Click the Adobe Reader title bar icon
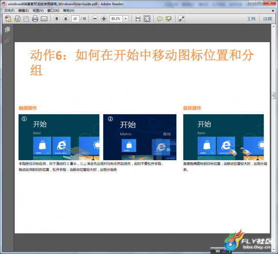278x254 pixels. click(4, 4)
